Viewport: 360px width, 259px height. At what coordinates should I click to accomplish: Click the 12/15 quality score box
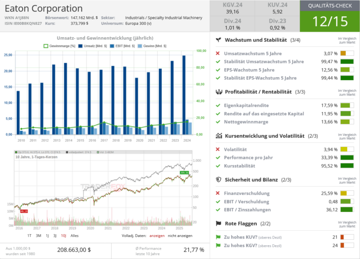(330, 21)
